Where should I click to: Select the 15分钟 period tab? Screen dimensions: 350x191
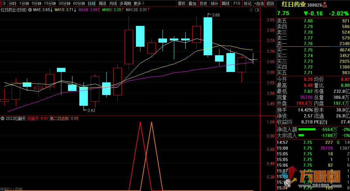point(50,3)
